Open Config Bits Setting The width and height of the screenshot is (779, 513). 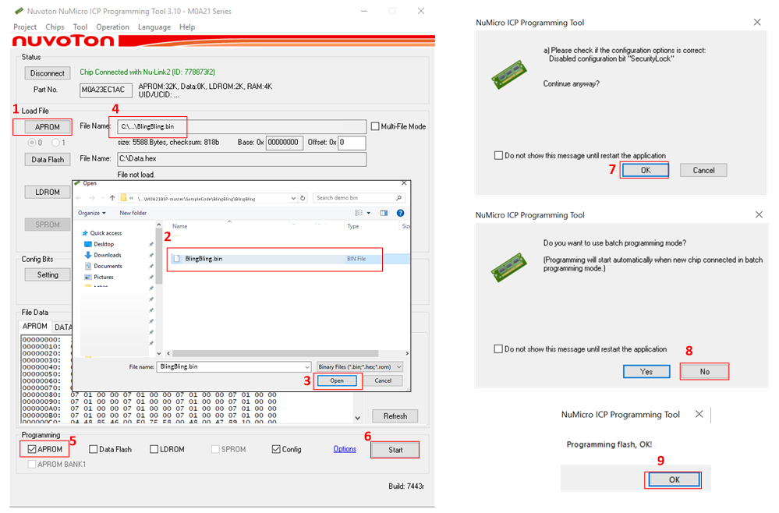pyautogui.click(x=48, y=274)
